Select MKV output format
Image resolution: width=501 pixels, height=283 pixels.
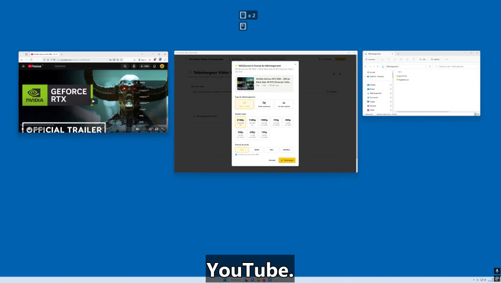pyautogui.click(x=272, y=150)
